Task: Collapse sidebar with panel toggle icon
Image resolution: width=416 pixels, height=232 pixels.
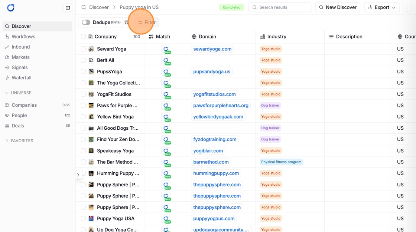Action: point(68,8)
